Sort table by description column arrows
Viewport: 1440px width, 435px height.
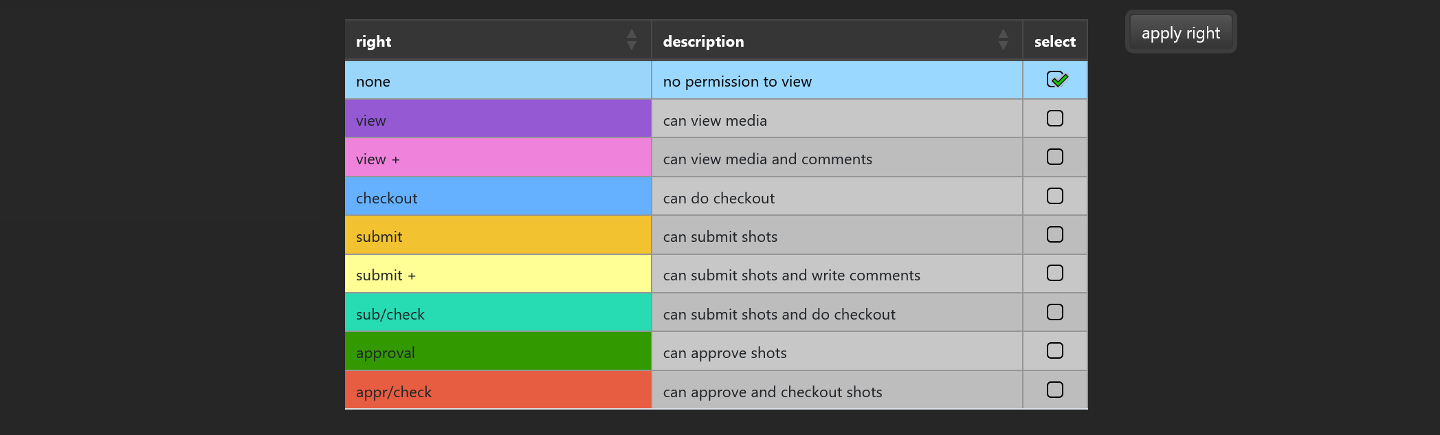1003,40
